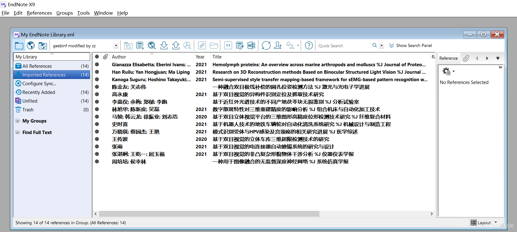Switch to Reference tab in right panel
This screenshot has width=517, height=232.
pyautogui.click(x=448, y=58)
